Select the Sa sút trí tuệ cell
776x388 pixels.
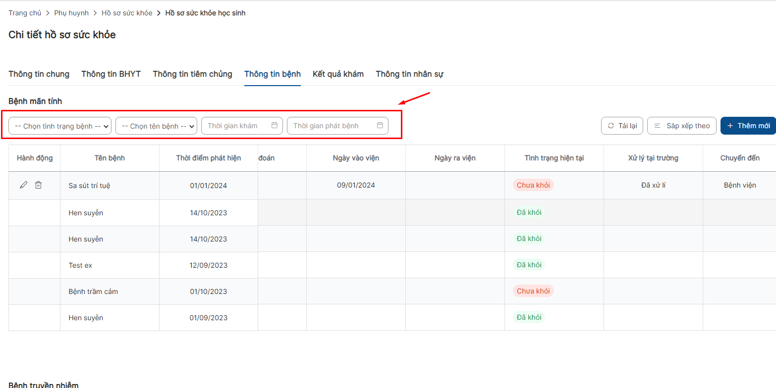pos(110,186)
